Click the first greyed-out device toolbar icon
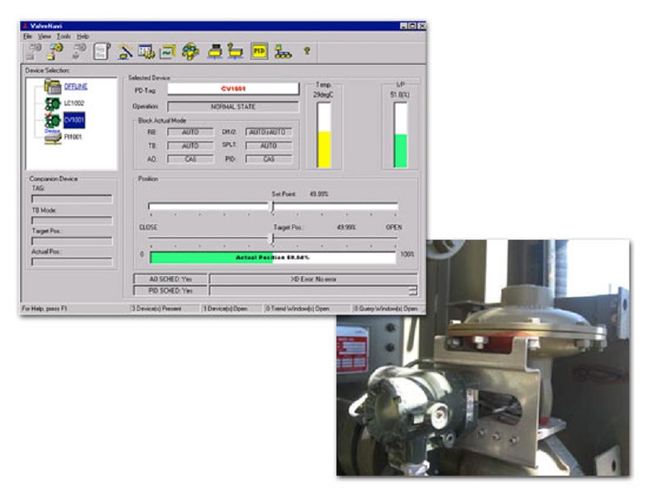Viewport: 647px width, 491px height. tap(33, 52)
